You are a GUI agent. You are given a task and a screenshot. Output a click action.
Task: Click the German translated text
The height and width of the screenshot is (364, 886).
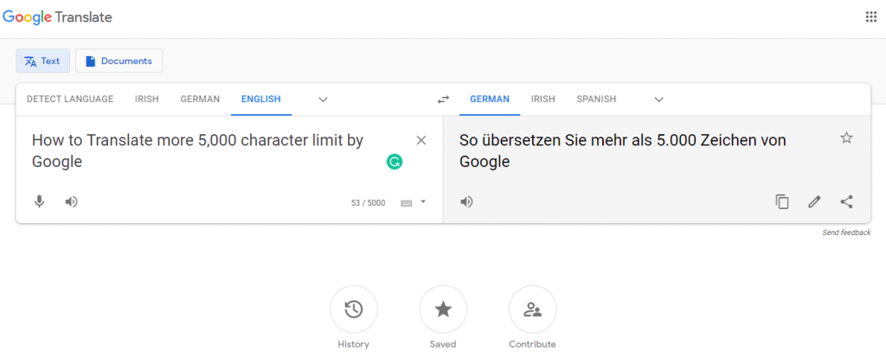pos(623,150)
